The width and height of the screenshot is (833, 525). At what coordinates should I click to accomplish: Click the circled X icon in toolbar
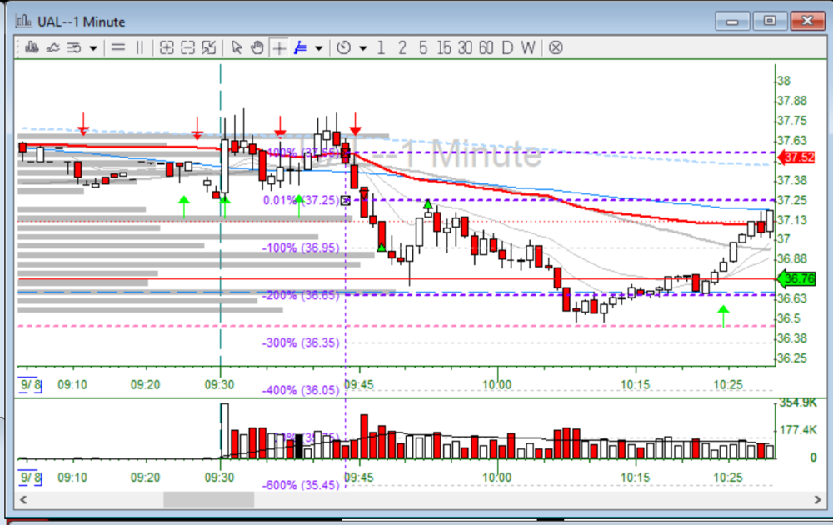click(556, 47)
